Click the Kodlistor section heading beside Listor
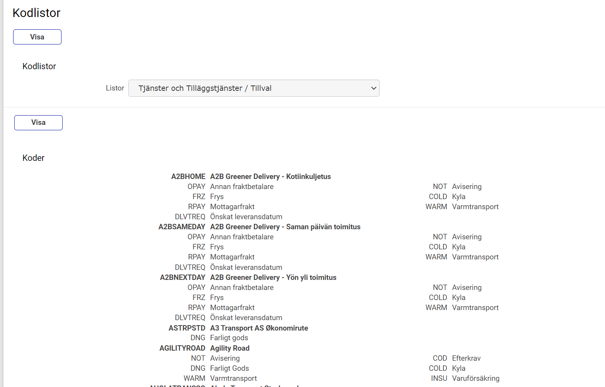This screenshot has height=387, width=605. click(x=39, y=66)
